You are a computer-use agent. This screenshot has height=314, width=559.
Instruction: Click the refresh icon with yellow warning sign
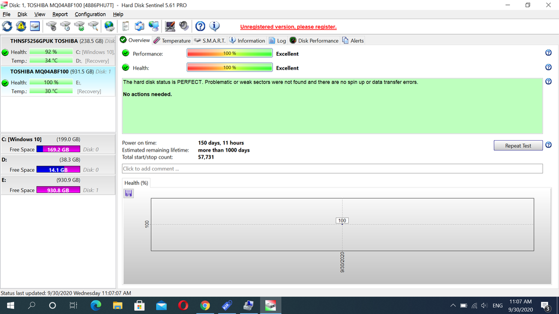coord(21,26)
